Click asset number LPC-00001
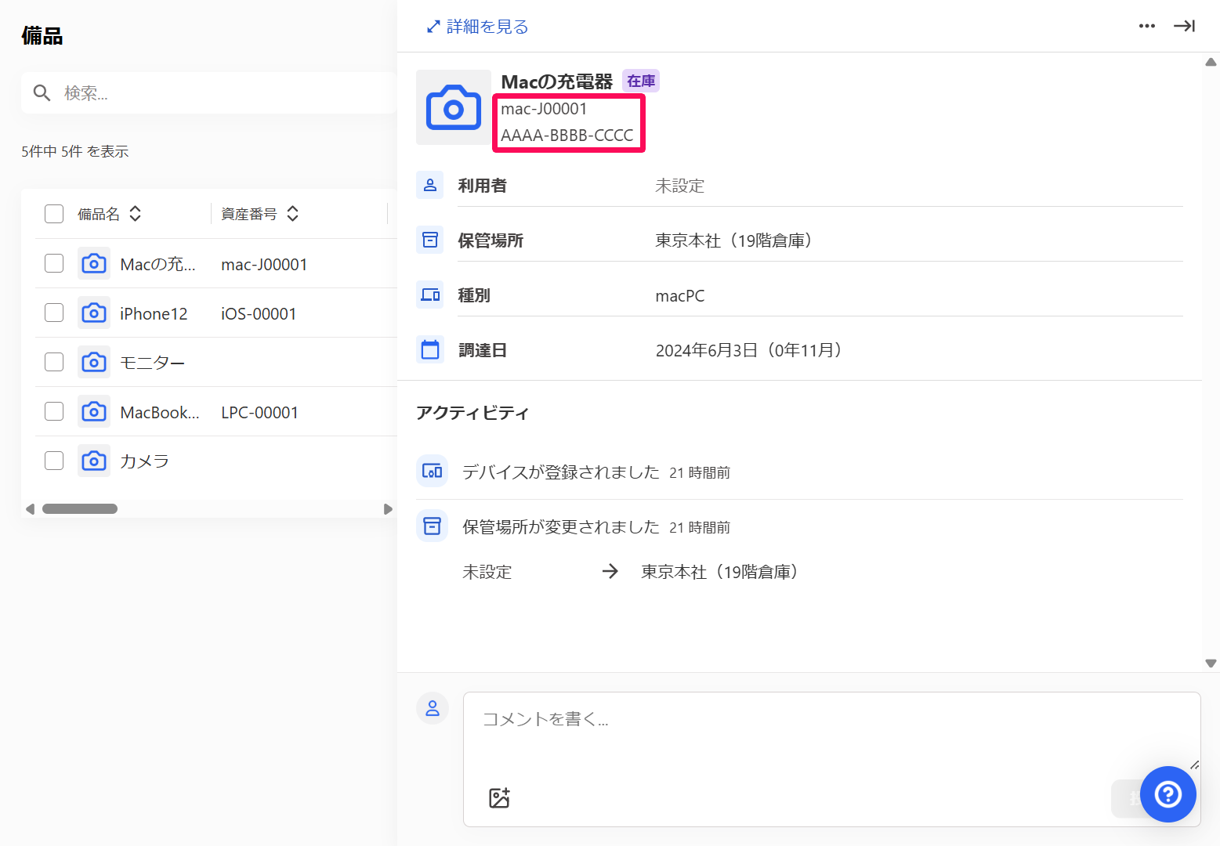Viewport: 1220px width, 846px height. pyautogui.click(x=259, y=413)
